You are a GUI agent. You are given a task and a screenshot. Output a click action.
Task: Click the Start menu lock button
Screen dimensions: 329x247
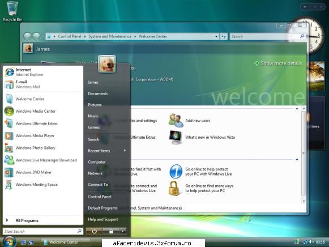pos(111,231)
